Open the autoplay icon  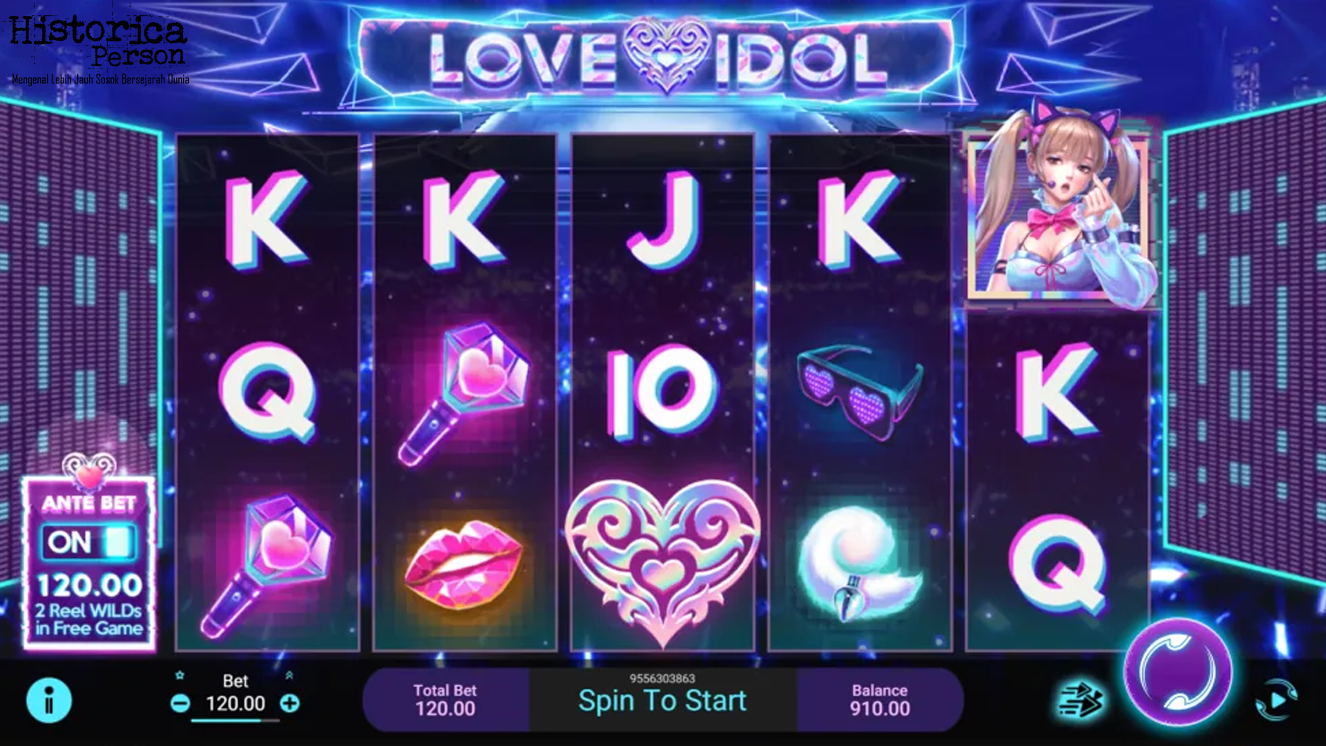click(x=1276, y=700)
